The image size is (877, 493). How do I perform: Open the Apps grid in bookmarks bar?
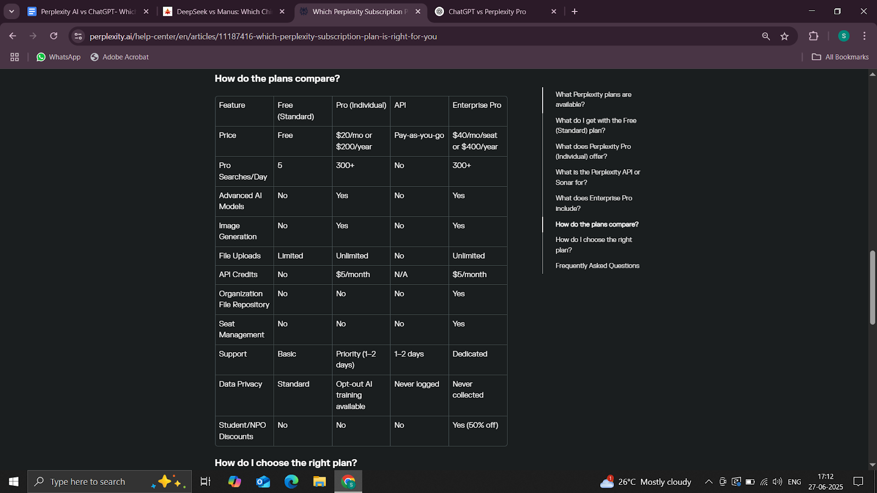click(15, 57)
